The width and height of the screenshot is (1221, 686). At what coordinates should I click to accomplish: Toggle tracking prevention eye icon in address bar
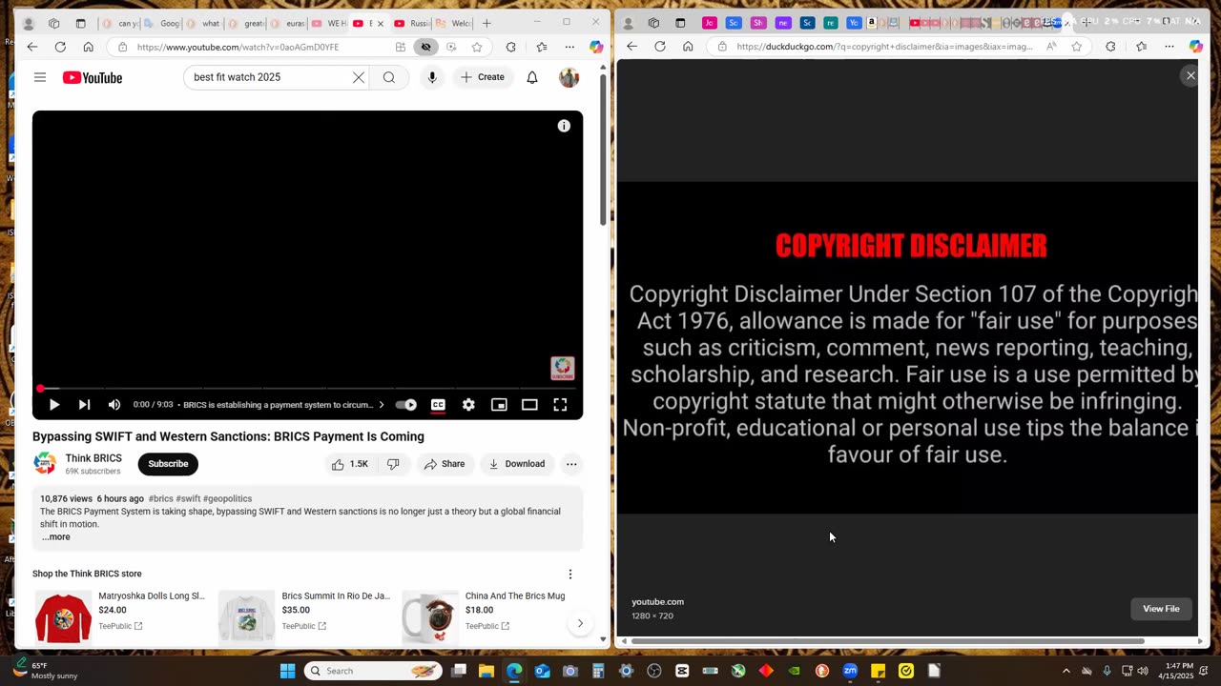426,47
